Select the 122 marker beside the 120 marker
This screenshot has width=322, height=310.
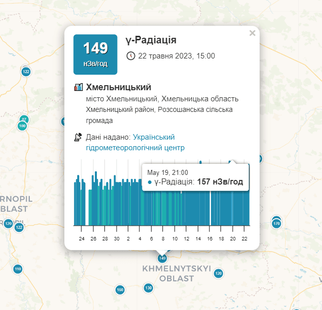pos(19,227)
